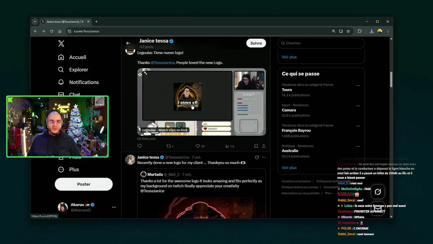Click browser home icon
Viewport: 433px width, 244px height.
click(60, 31)
